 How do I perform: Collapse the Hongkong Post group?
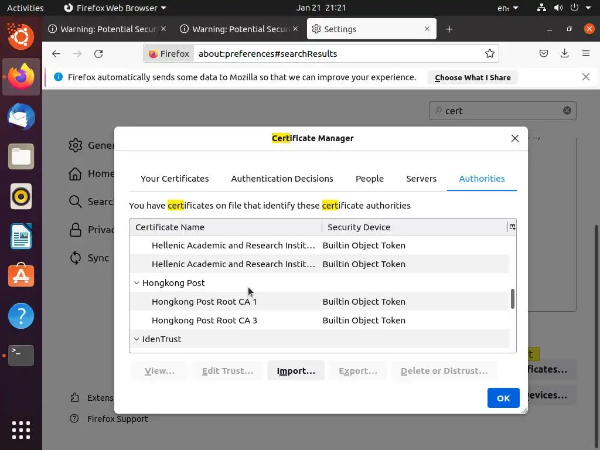pos(137,283)
